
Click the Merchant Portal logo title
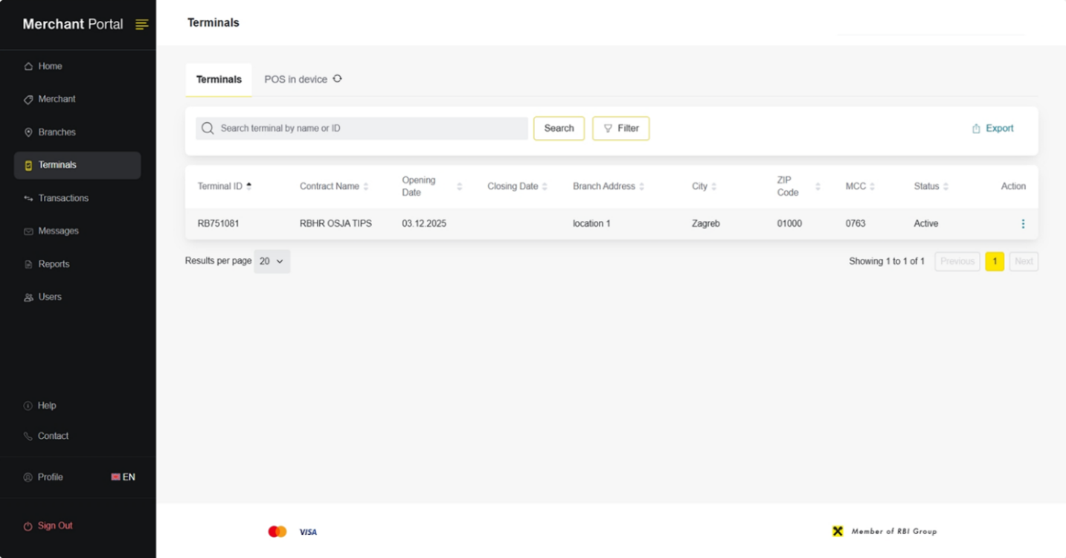pos(73,24)
